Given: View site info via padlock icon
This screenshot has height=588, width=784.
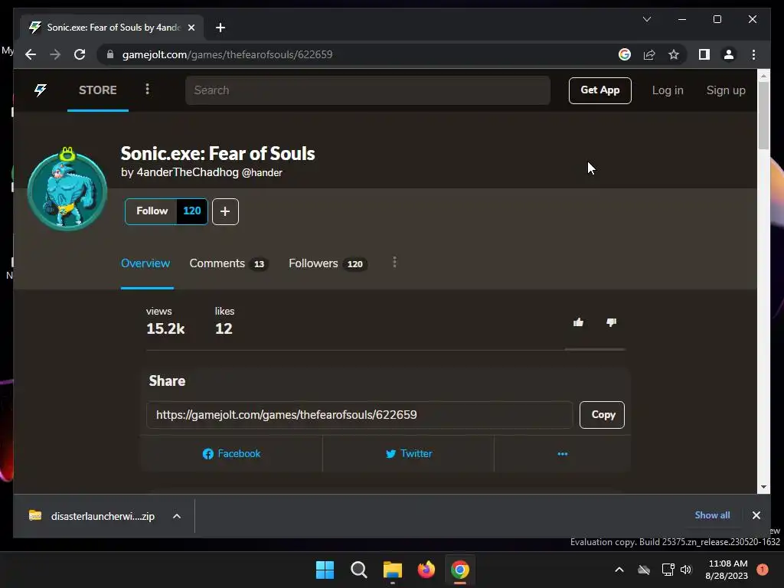Looking at the screenshot, I should 110,54.
